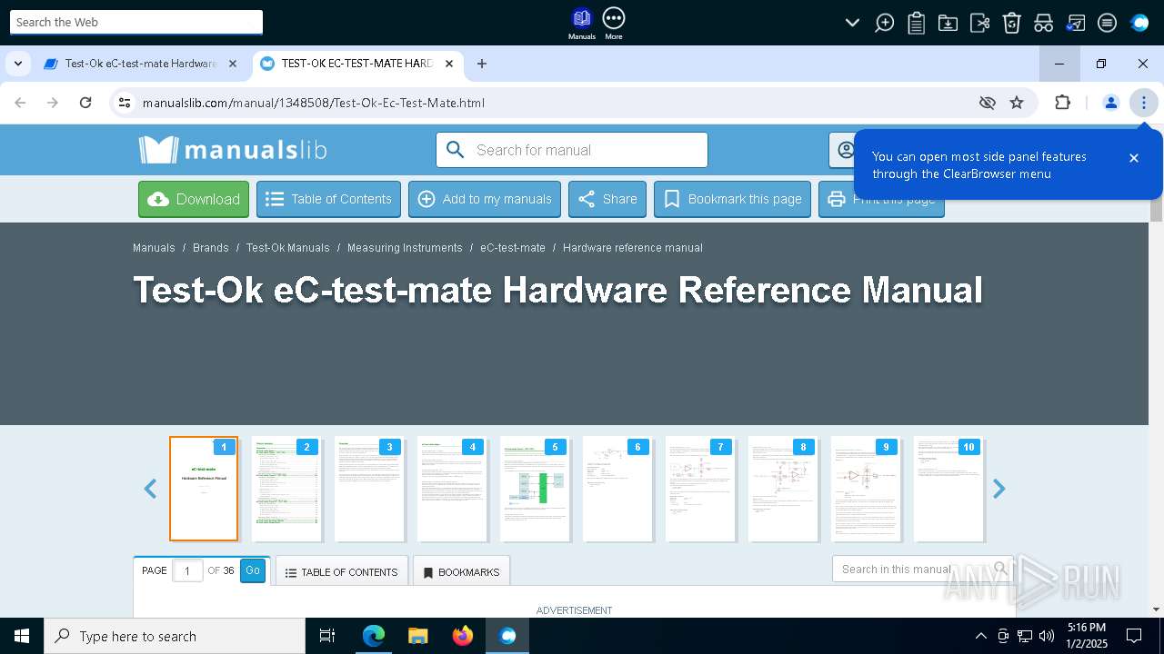This screenshot has height=654, width=1164.
Task: Click the ClearBrowser logo icon
Action: (x=1139, y=23)
